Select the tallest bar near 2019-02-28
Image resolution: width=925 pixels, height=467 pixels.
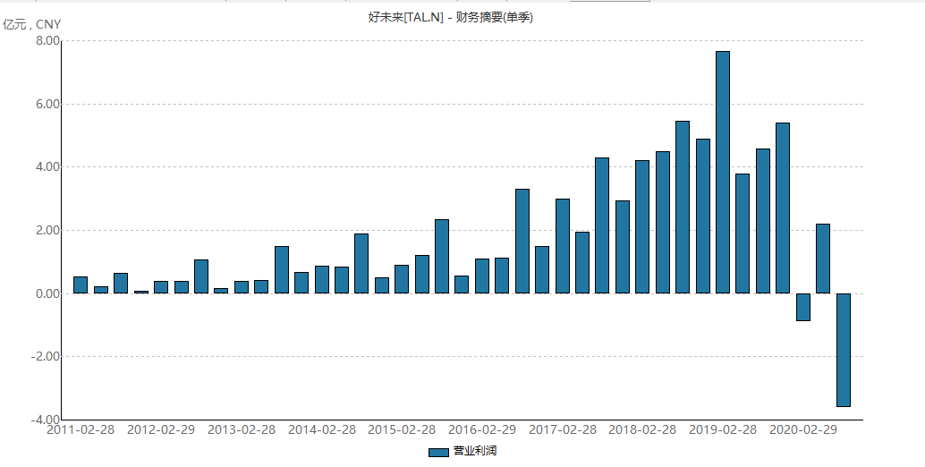coord(723,172)
